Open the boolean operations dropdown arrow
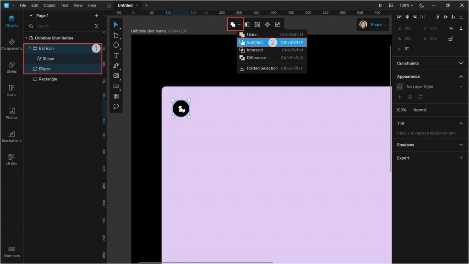This screenshot has height=264, width=469. point(239,25)
